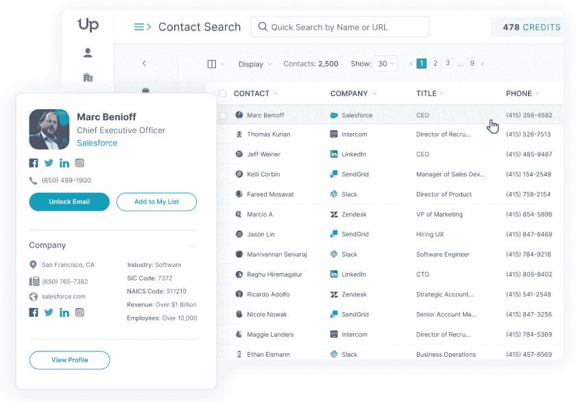Open Marc Benioff's Instagram icon under his name
576x402 pixels.
coord(80,163)
